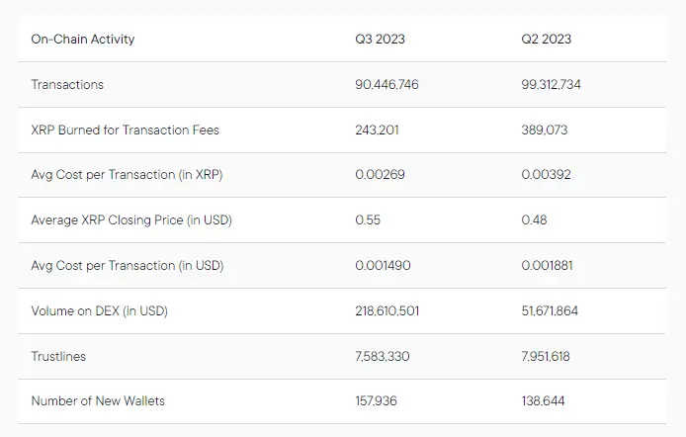
Task: Click the Transactions row label
Action: click(67, 85)
